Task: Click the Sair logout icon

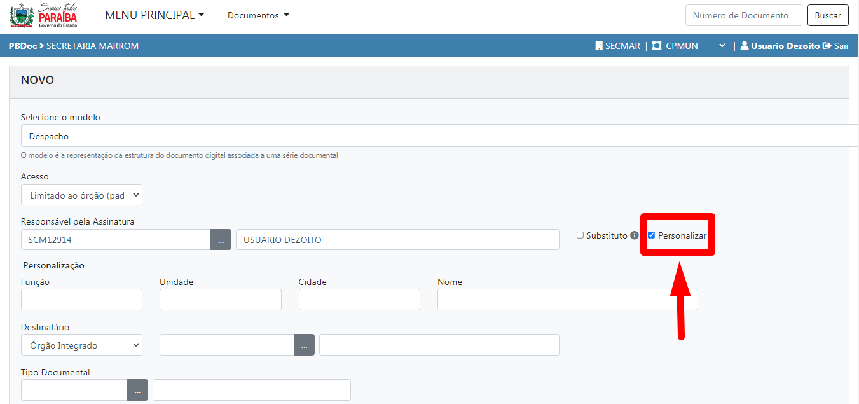Action: click(x=827, y=46)
